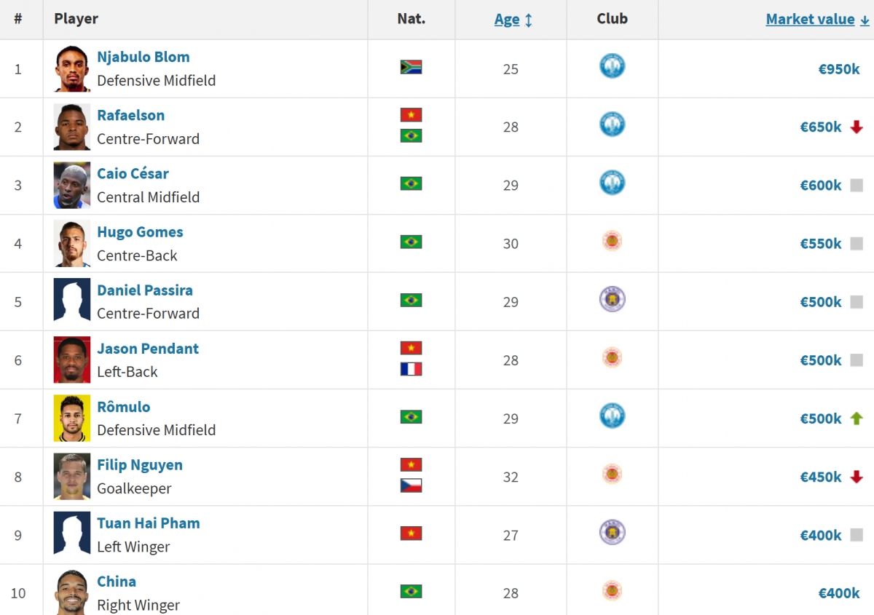
Task: Click the Vietnam flag for Tuan Hai Pham
Action: [x=411, y=533]
